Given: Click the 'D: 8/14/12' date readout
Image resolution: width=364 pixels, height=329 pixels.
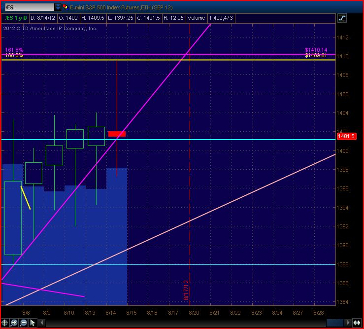Looking at the screenshot, I should click(x=43, y=18).
